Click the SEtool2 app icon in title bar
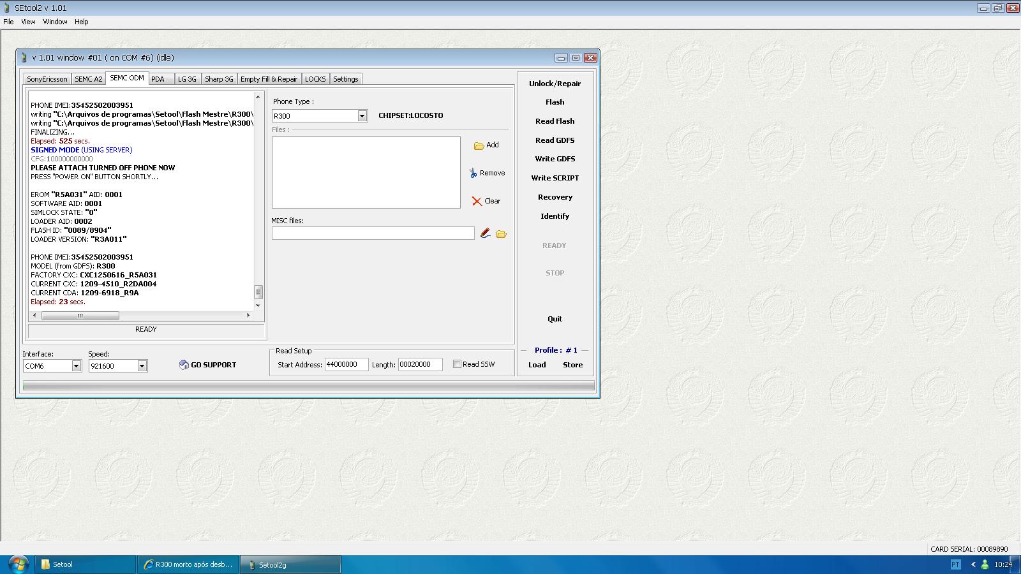The width and height of the screenshot is (1021, 574). point(7,8)
